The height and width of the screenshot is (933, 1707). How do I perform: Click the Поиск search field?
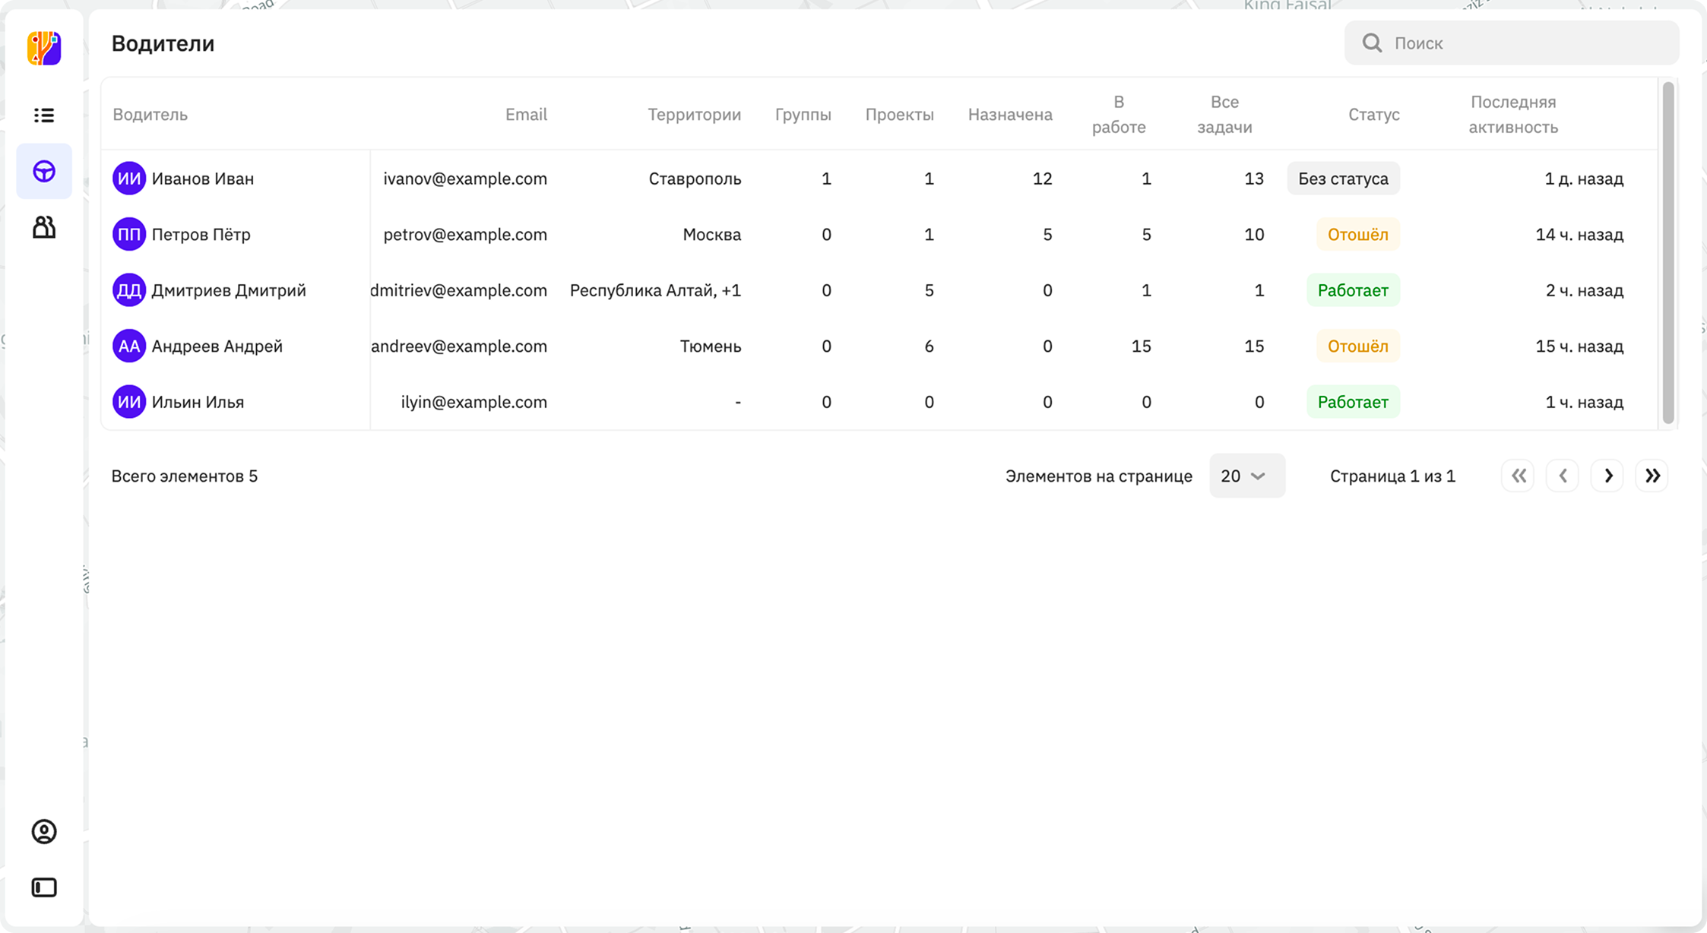point(1512,43)
